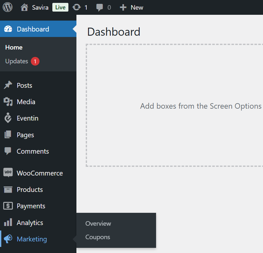The width and height of the screenshot is (263, 253).
Task: Open the Overview submenu item
Action: point(98,223)
